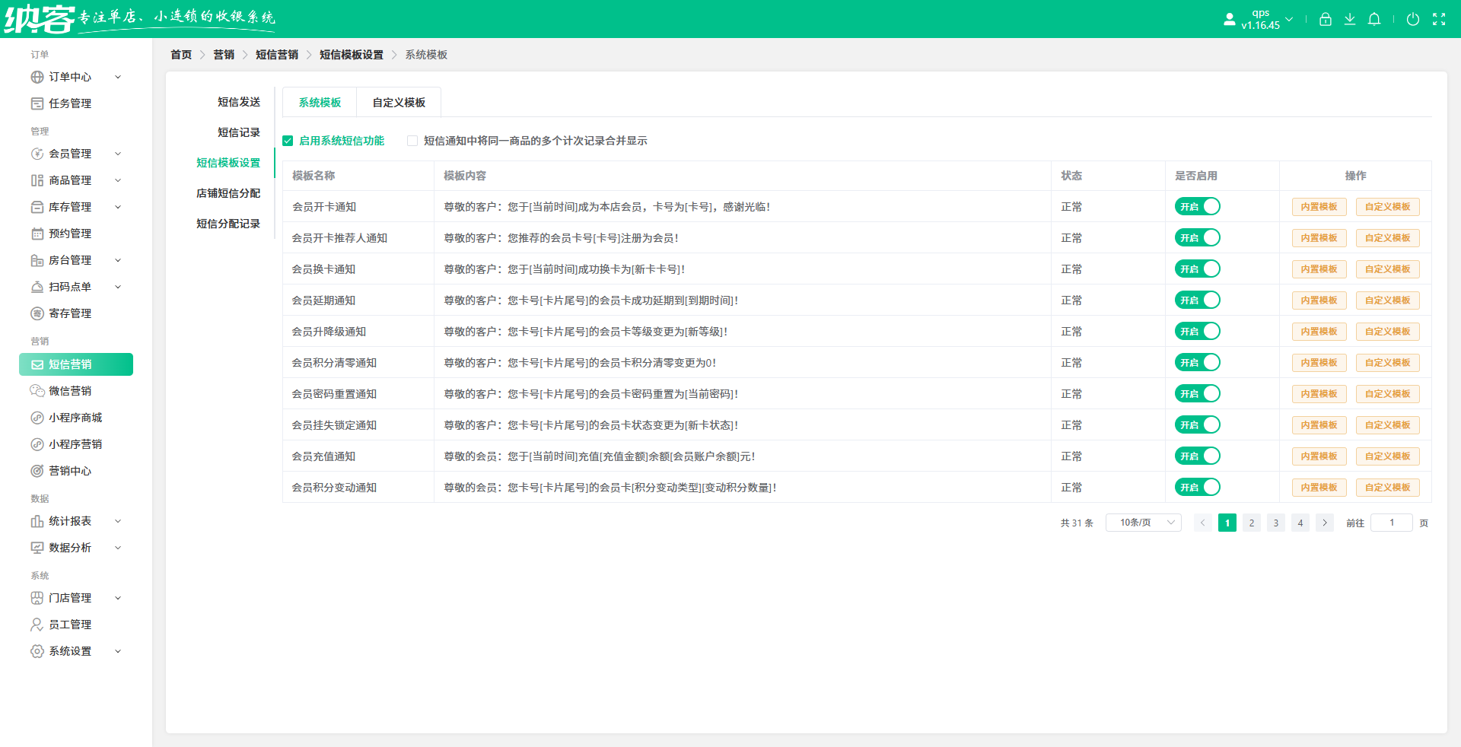The image size is (1461, 747).
Task: Uncheck 启用系统短信功能 checkbox
Action: (288, 141)
